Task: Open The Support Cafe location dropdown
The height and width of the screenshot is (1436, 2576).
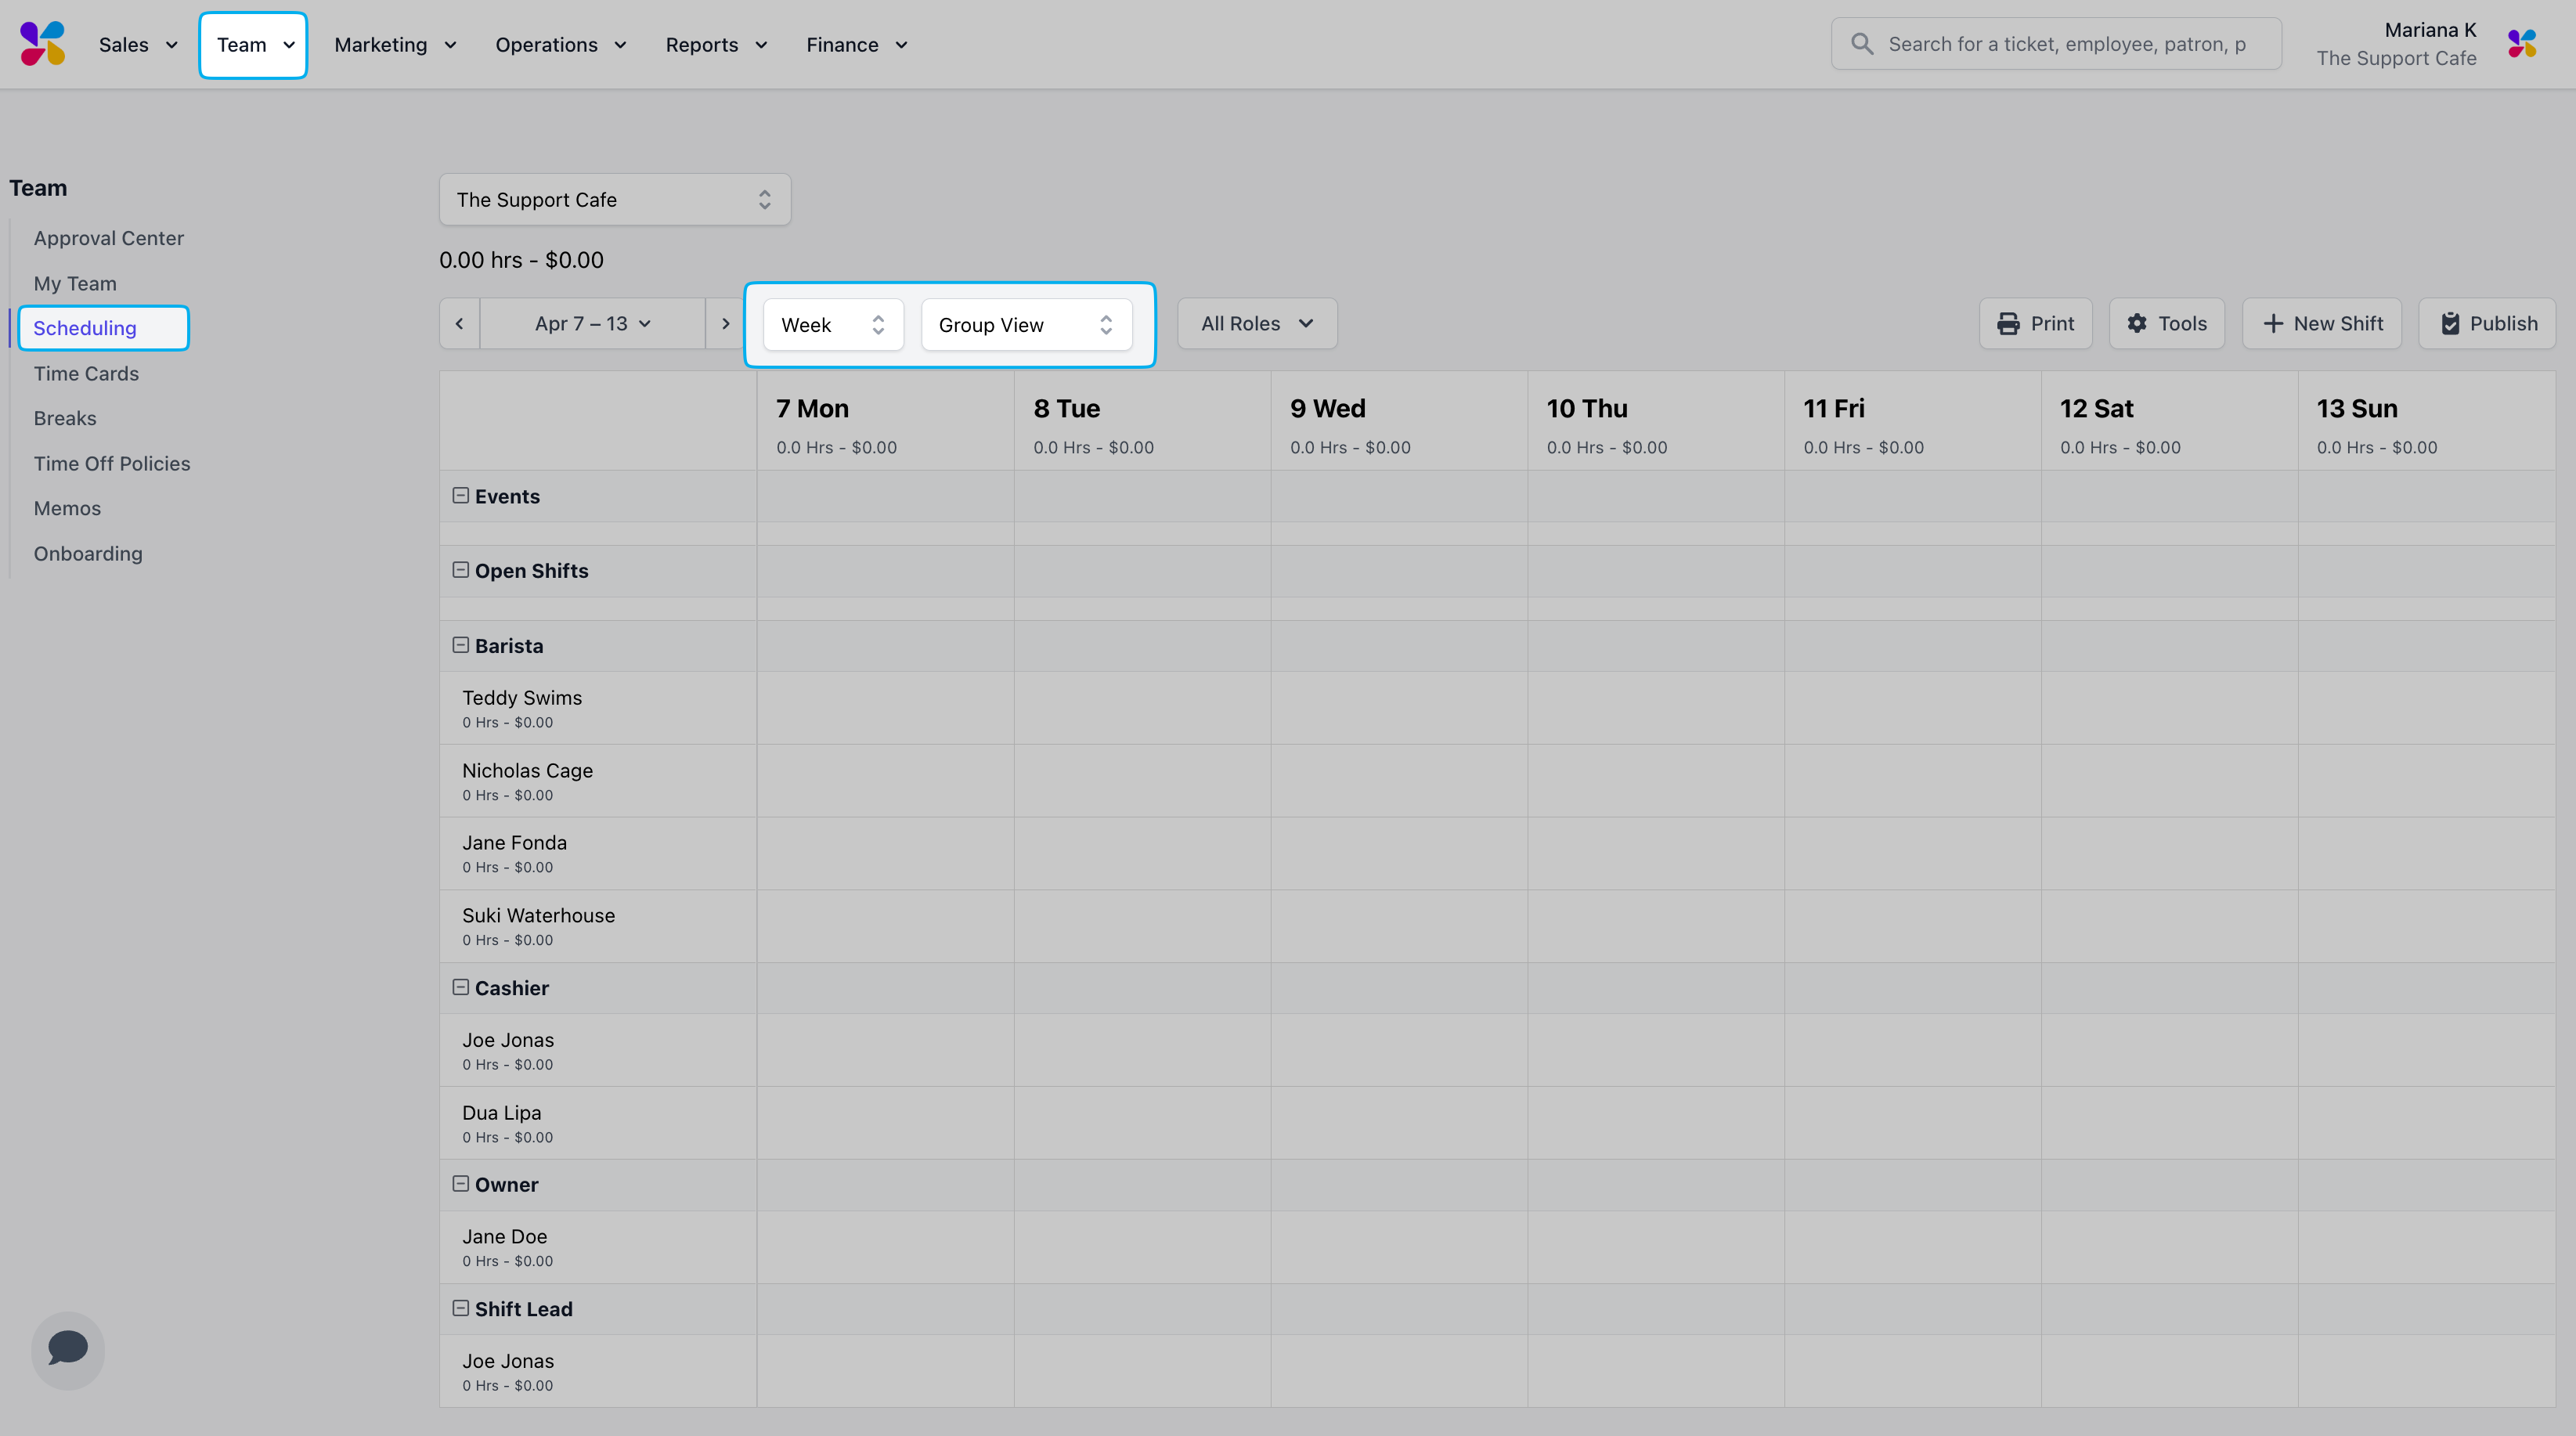Action: pos(614,200)
